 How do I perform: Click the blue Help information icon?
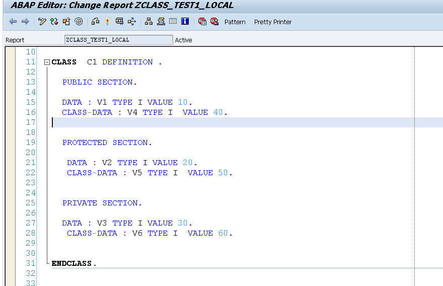coord(185,22)
